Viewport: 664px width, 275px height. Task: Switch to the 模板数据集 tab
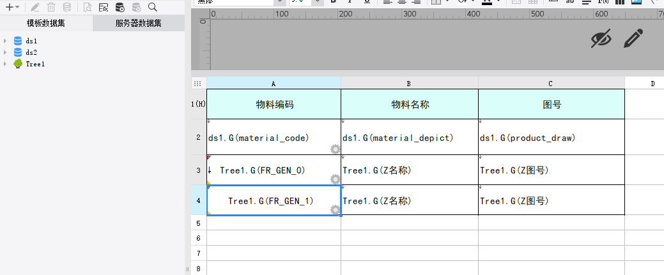(x=46, y=24)
